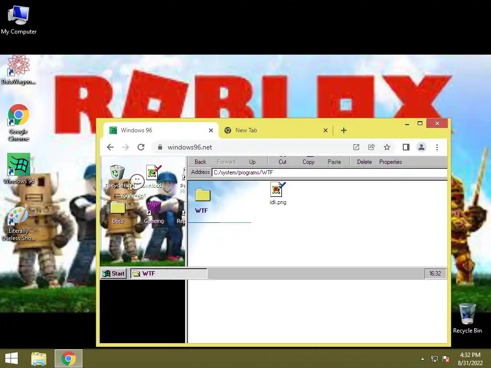Reload the windows96.net page
This screenshot has width=491, height=368.
point(141,147)
